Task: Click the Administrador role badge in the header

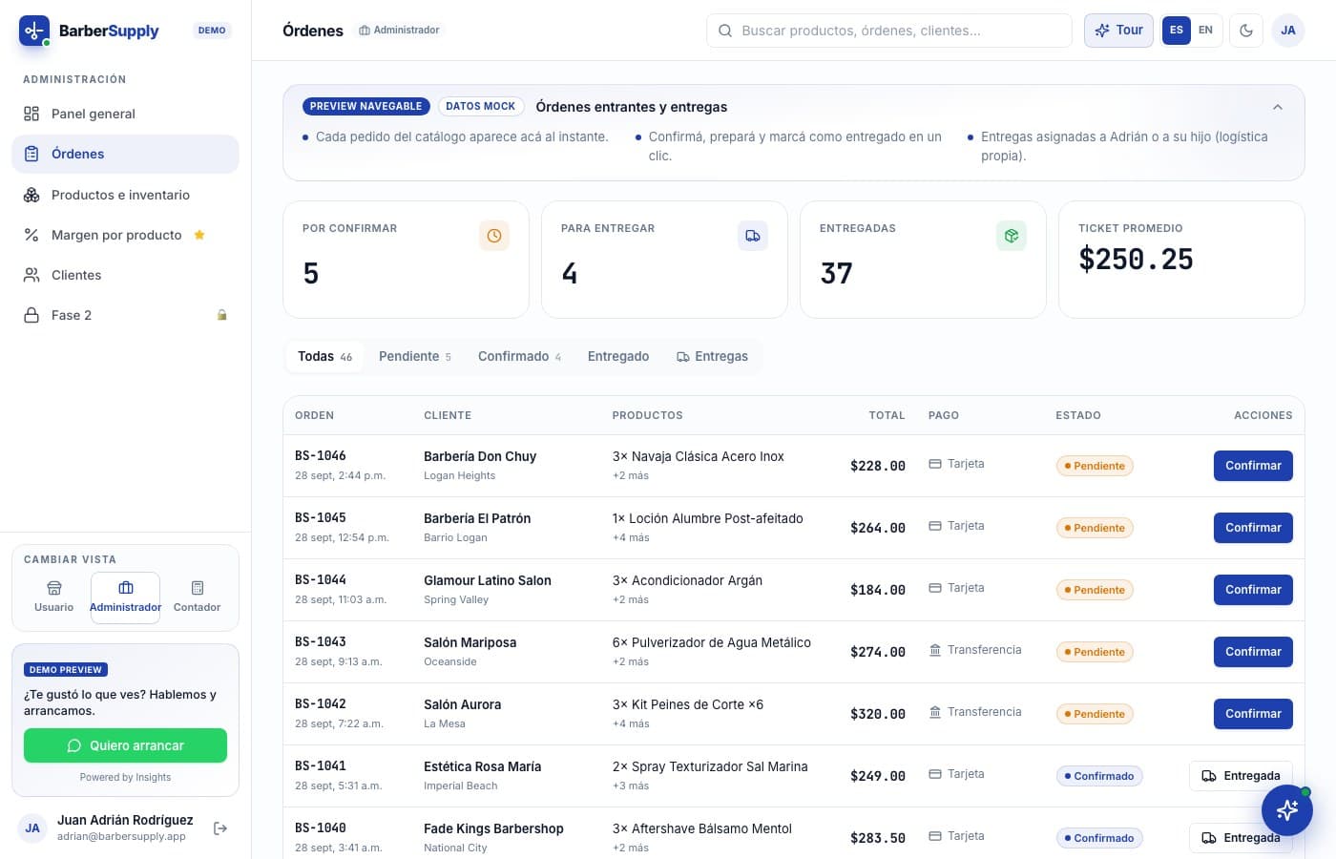Action: point(399,31)
